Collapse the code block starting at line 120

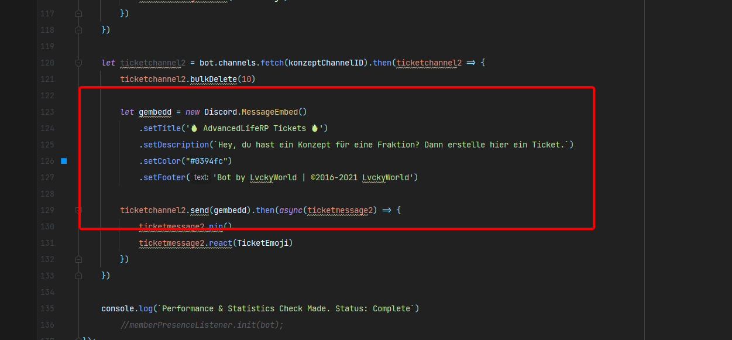coord(78,63)
